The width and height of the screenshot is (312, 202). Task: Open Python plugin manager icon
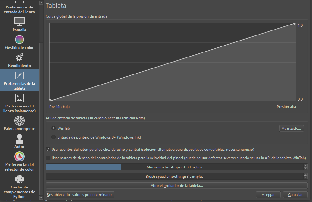coord(19,179)
